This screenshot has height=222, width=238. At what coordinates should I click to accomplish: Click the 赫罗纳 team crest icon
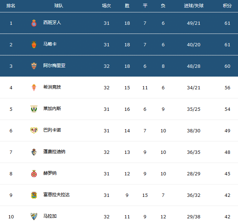(x=34, y=174)
